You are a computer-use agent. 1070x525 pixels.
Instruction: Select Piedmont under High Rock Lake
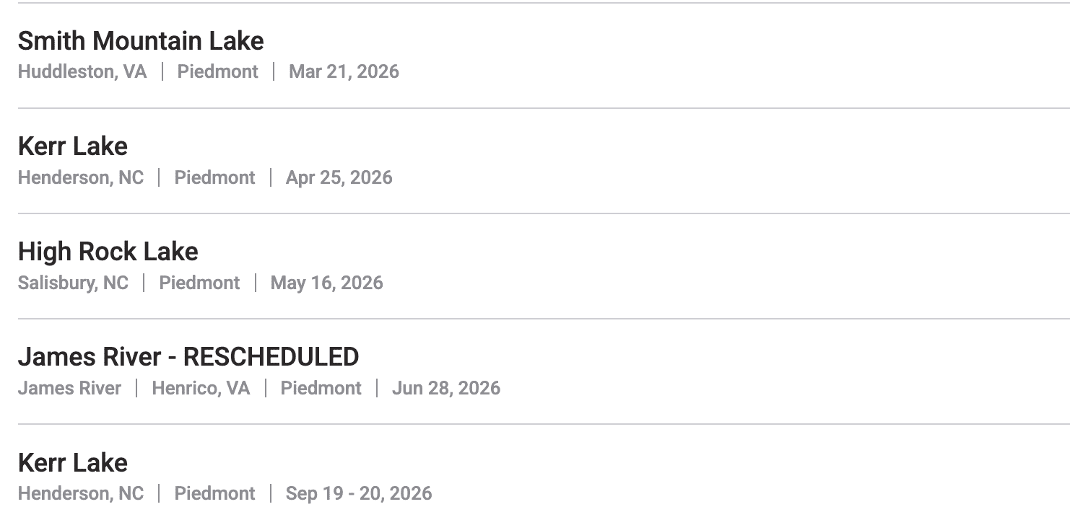(200, 283)
